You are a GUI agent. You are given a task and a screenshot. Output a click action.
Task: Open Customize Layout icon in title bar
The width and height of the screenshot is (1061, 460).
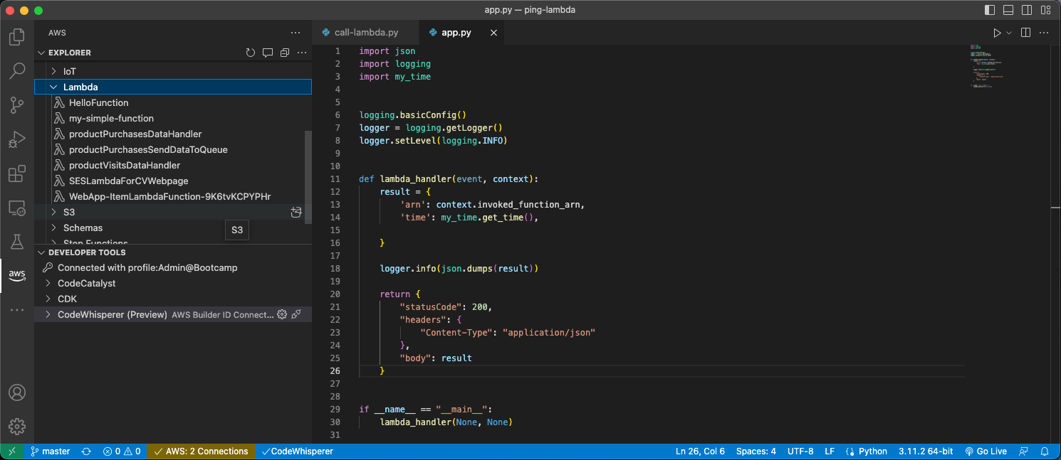[1045, 10]
